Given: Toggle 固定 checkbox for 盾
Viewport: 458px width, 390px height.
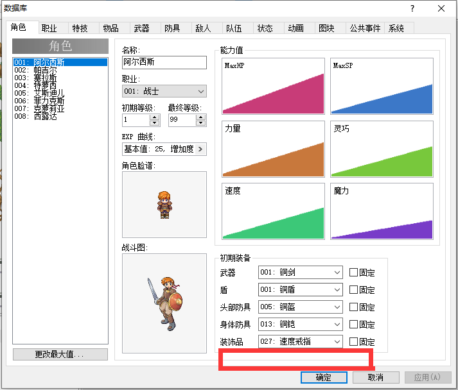Looking at the screenshot, I should (353, 290).
